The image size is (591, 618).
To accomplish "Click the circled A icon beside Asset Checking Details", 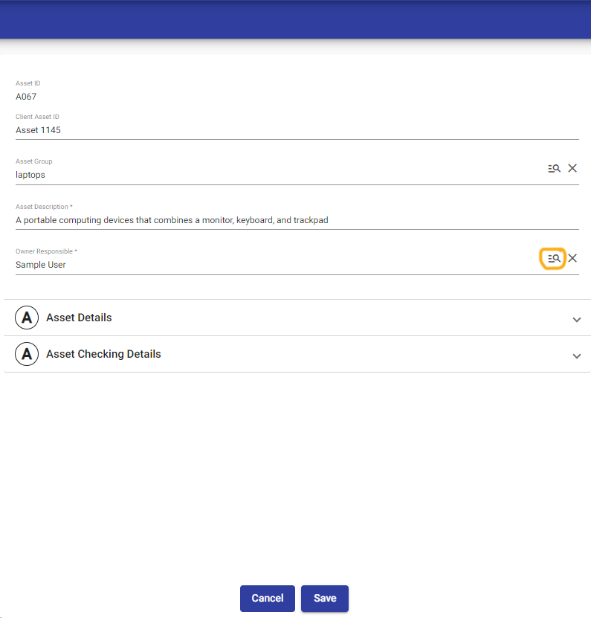I will point(27,354).
